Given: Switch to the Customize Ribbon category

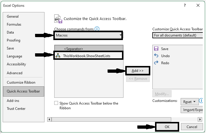Looking at the screenshot, I should click(x=21, y=82).
